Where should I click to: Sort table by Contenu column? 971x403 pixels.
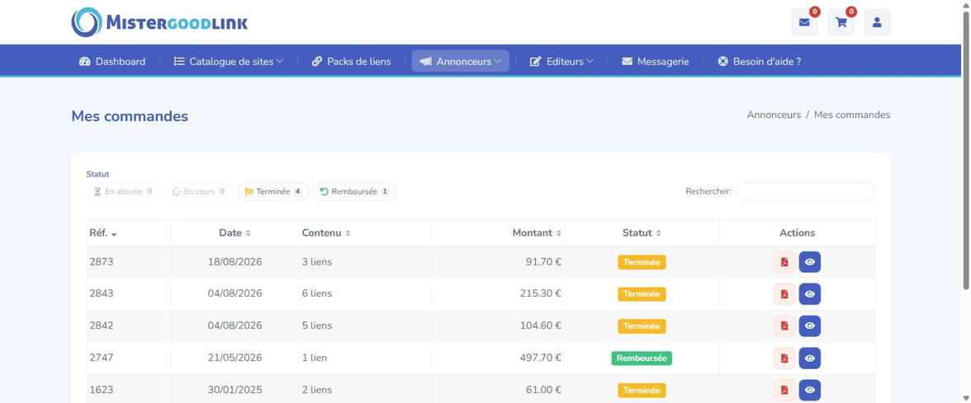point(365,233)
